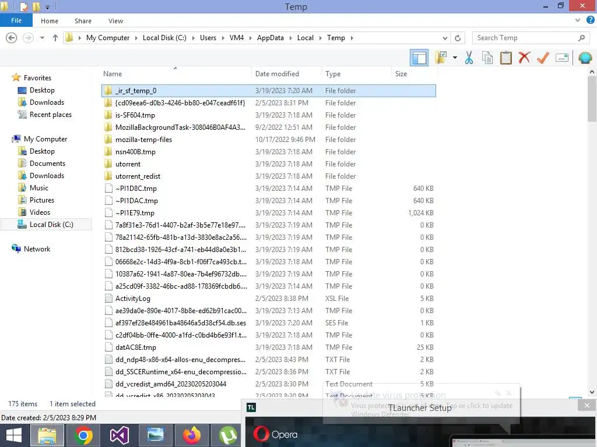The height and width of the screenshot is (447, 597).
Task: Refresh the Temp folder view
Action: (458, 38)
